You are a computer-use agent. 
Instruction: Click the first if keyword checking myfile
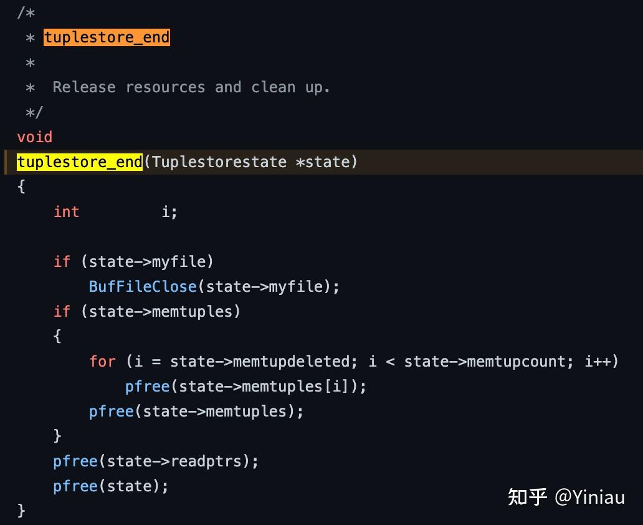pyautogui.click(x=62, y=261)
